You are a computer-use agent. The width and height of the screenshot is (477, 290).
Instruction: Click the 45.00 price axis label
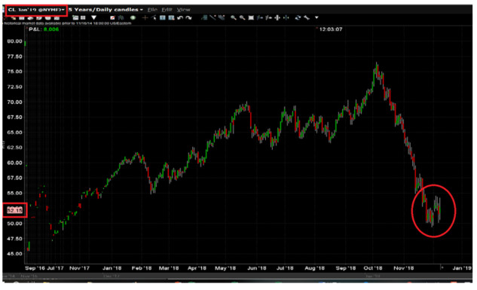pos(14,254)
